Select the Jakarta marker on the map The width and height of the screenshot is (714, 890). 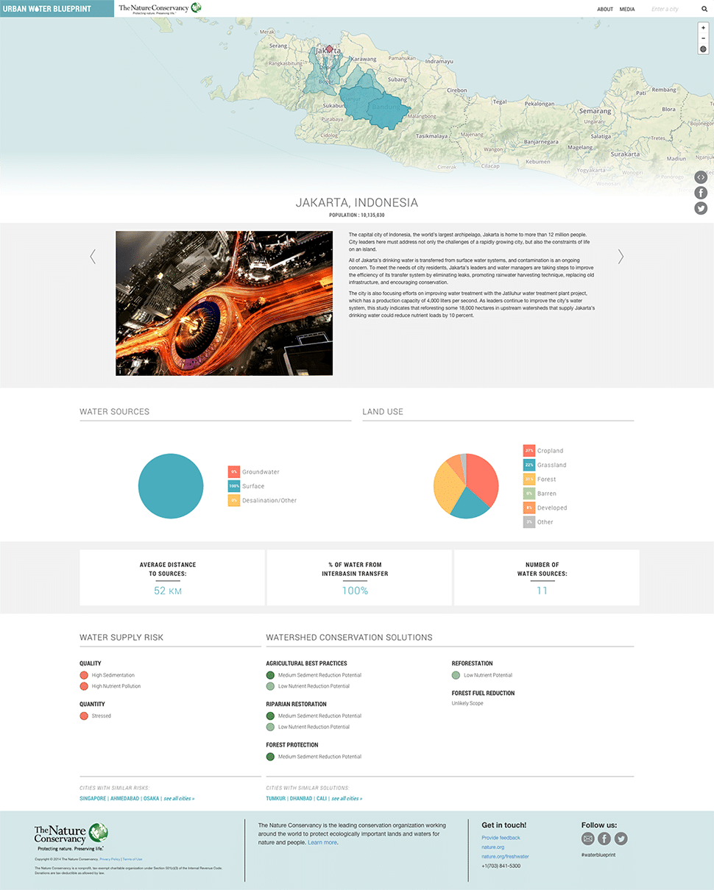(x=330, y=49)
